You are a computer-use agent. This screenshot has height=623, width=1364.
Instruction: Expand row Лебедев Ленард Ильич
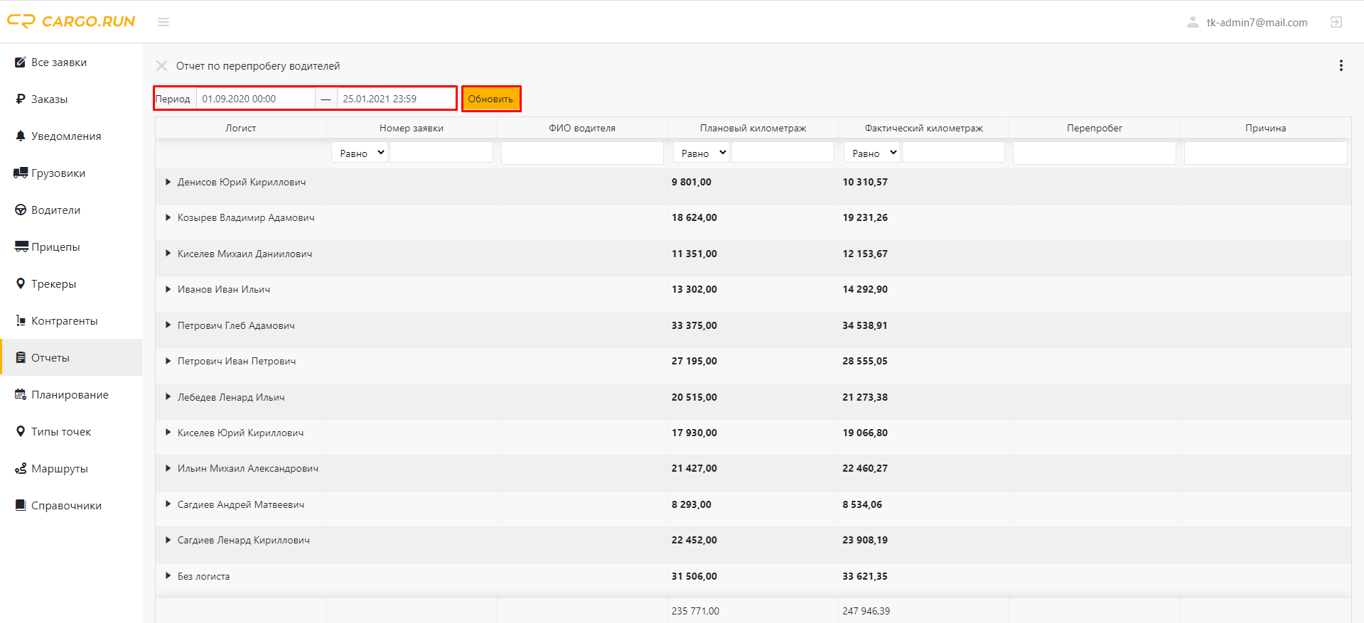click(x=168, y=397)
